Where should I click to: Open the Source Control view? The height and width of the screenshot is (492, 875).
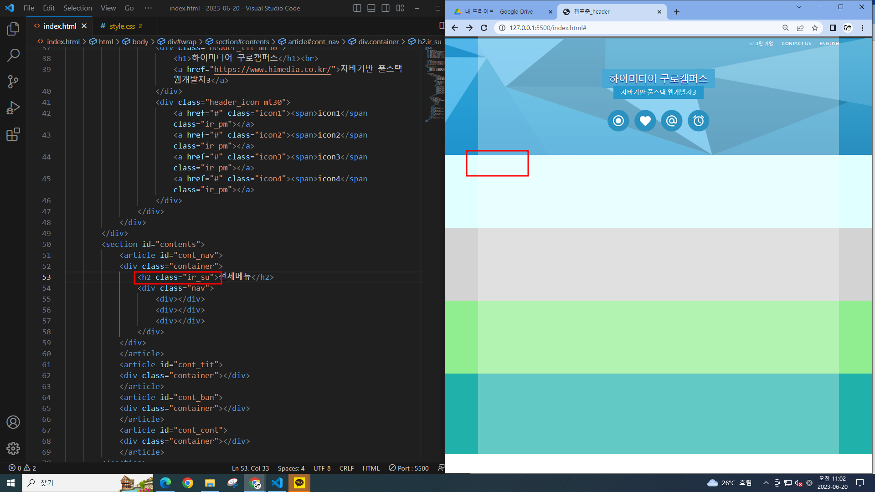pyautogui.click(x=13, y=82)
